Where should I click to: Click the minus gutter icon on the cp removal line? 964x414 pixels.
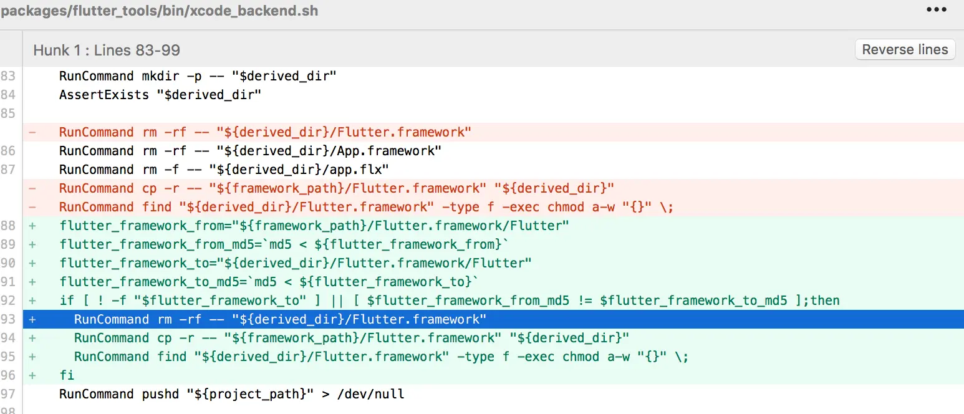(x=32, y=188)
